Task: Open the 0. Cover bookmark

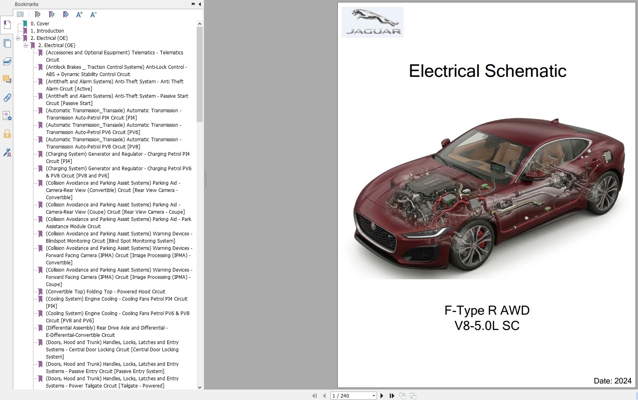Action: pyautogui.click(x=39, y=24)
